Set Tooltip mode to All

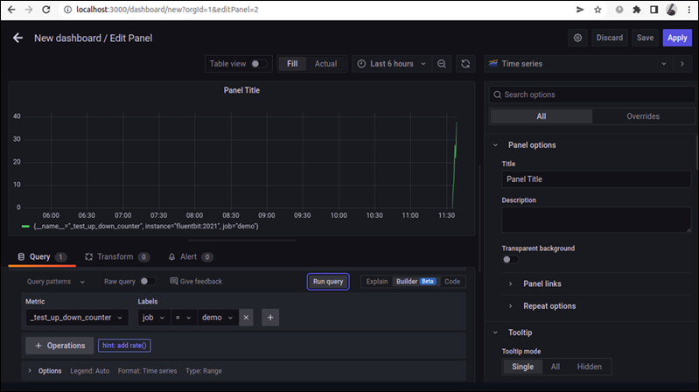click(x=555, y=367)
